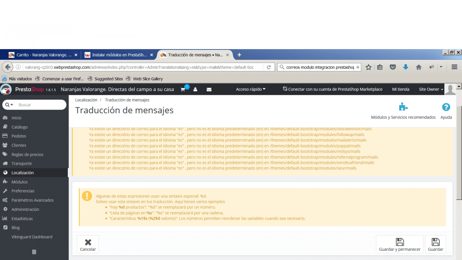Viewport: 462px width, 260px height.
Task: Open the Site Owner dropdown menu
Action: 431,89
